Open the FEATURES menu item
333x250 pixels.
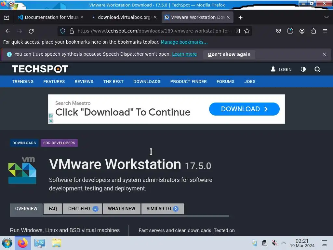(54, 82)
